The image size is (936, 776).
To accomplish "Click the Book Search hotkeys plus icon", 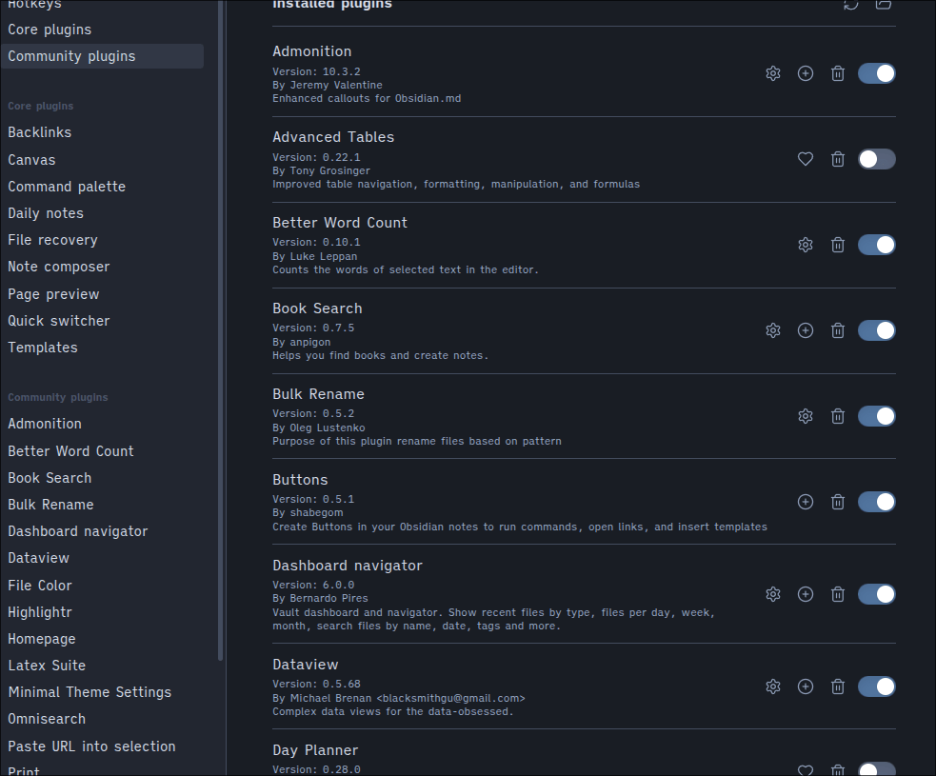I will (x=806, y=330).
